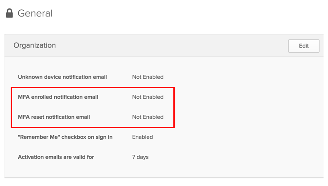
Task: Select Unknown device notification email label
Action: [62, 77]
